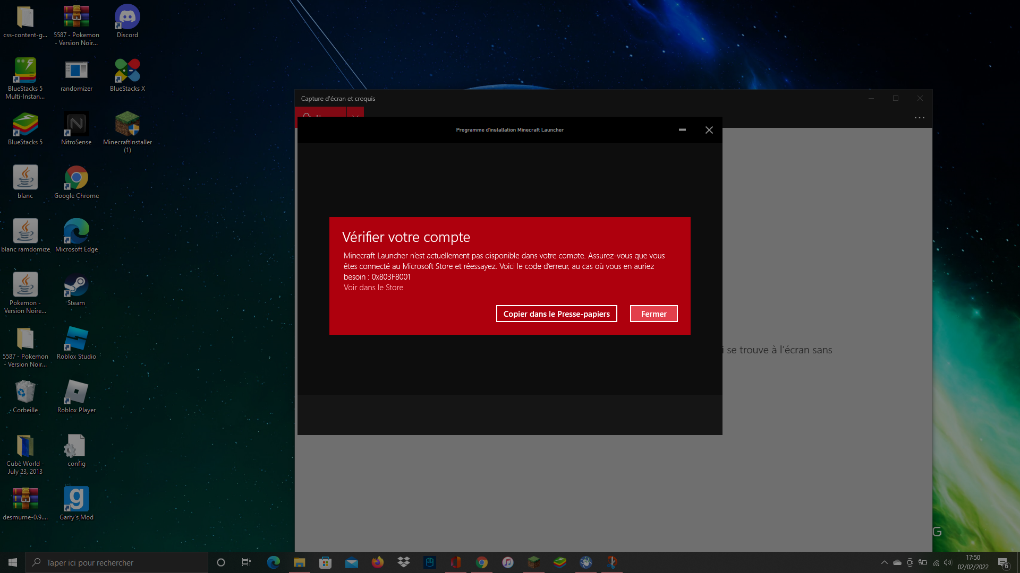Click the 'Taper ici pour rechercher' search box
Image resolution: width=1020 pixels, height=573 pixels.
coord(117,562)
